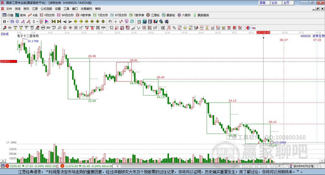This screenshot has height=175, width=325.
Task: Open the T数字表 tool
Action: [x=136, y=15]
